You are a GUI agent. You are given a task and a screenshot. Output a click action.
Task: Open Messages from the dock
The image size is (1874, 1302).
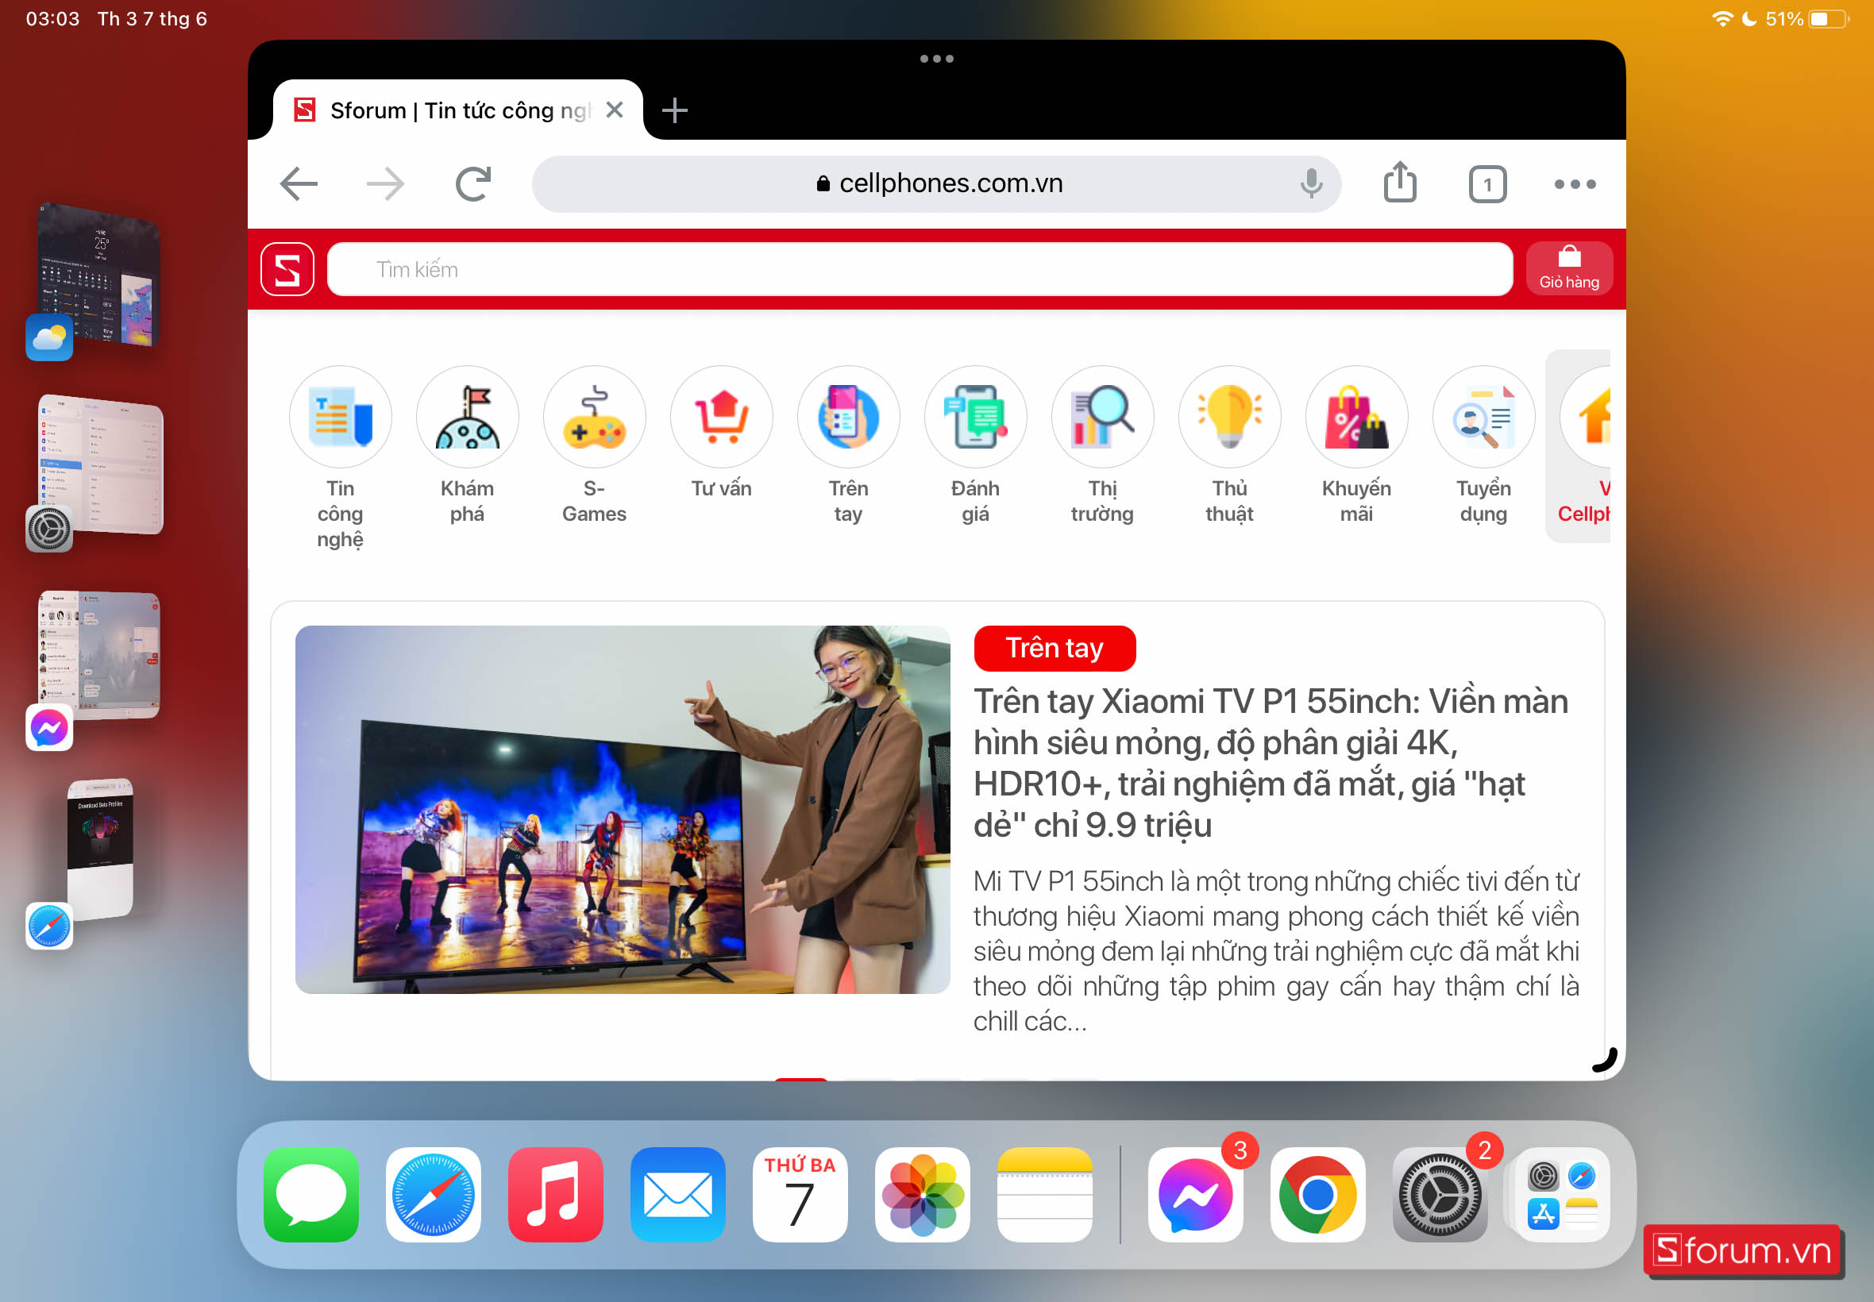point(310,1195)
